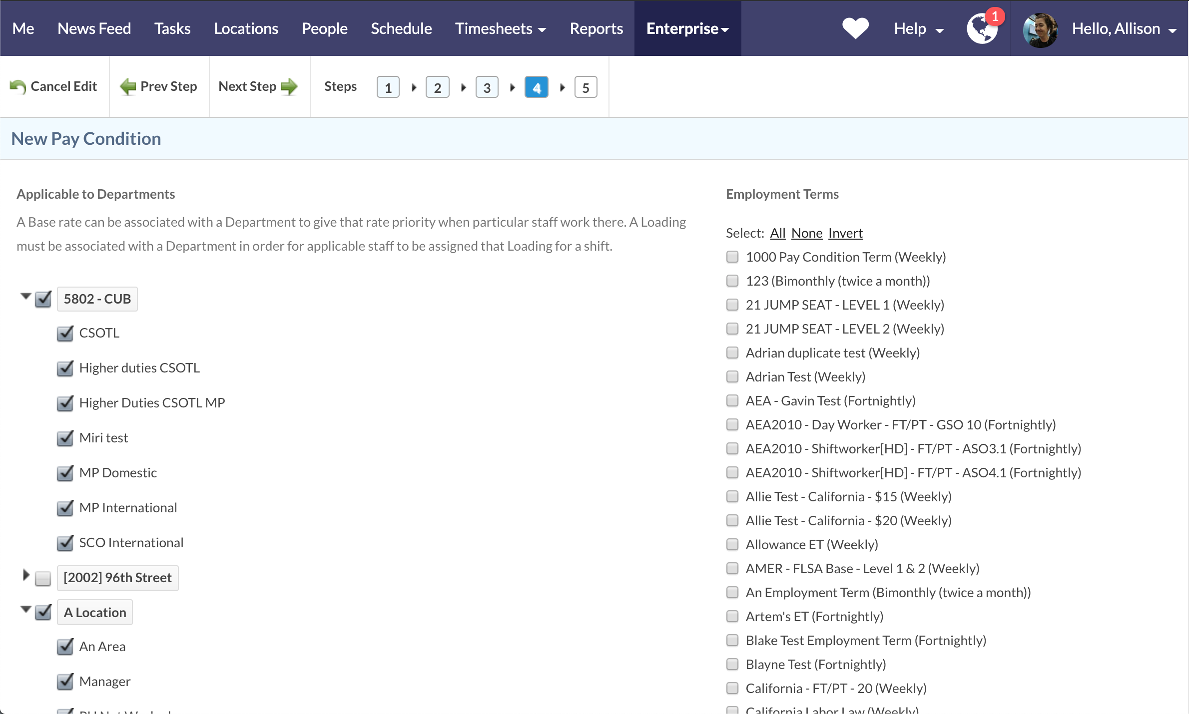Image resolution: width=1189 pixels, height=714 pixels.
Task: Check the [2002] 96th Street checkbox
Action: pos(43,578)
